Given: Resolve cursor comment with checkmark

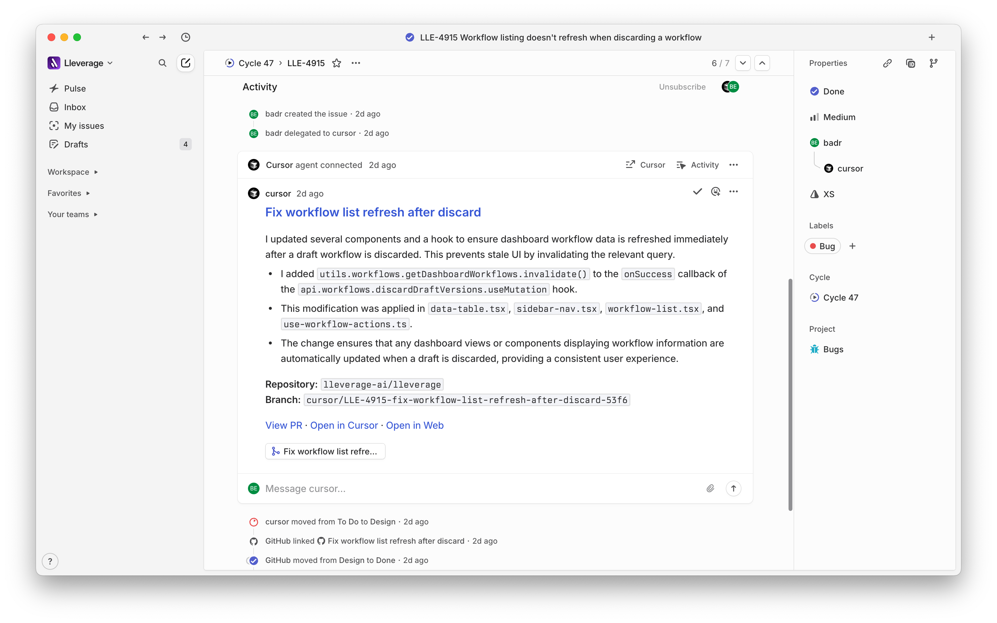Looking at the screenshot, I should pyautogui.click(x=697, y=192).
